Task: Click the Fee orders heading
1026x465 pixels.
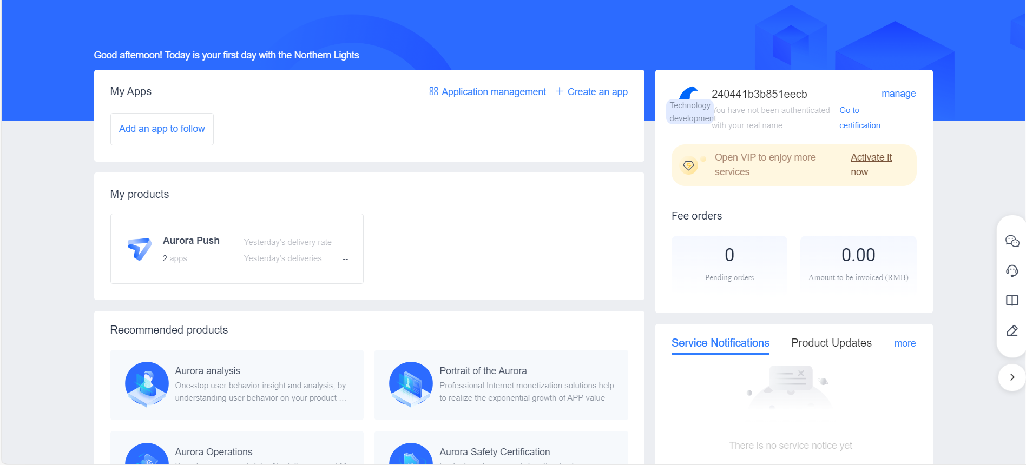Action: click(696, 216)
